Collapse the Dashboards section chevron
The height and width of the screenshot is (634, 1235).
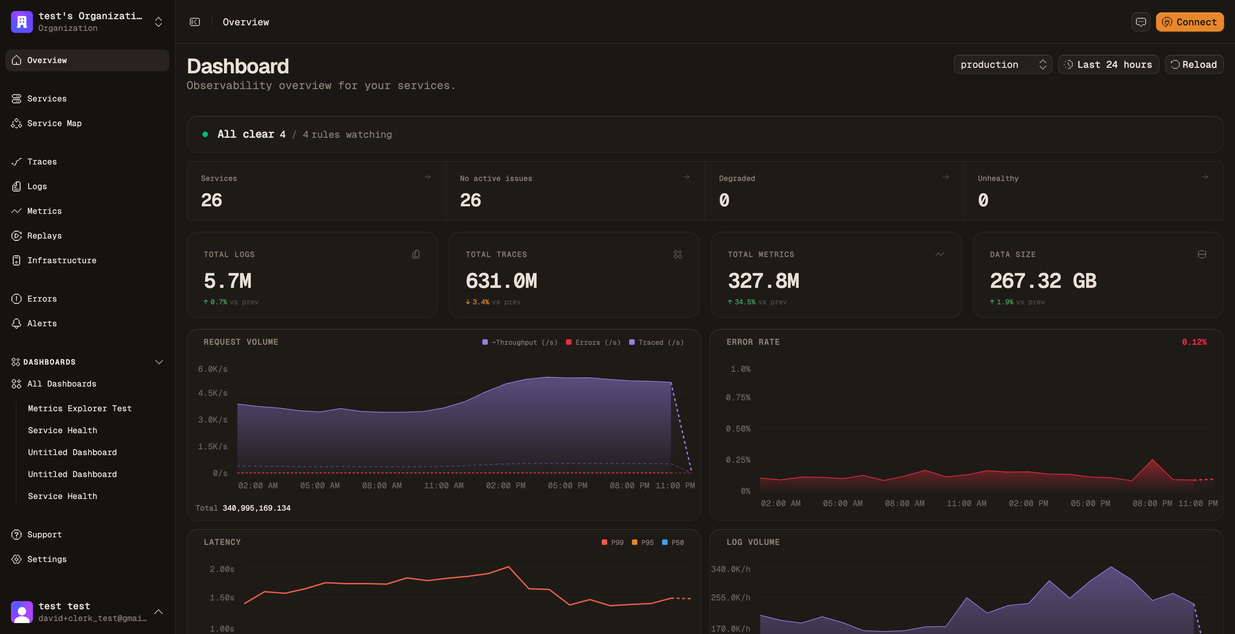tap(159, 362)
